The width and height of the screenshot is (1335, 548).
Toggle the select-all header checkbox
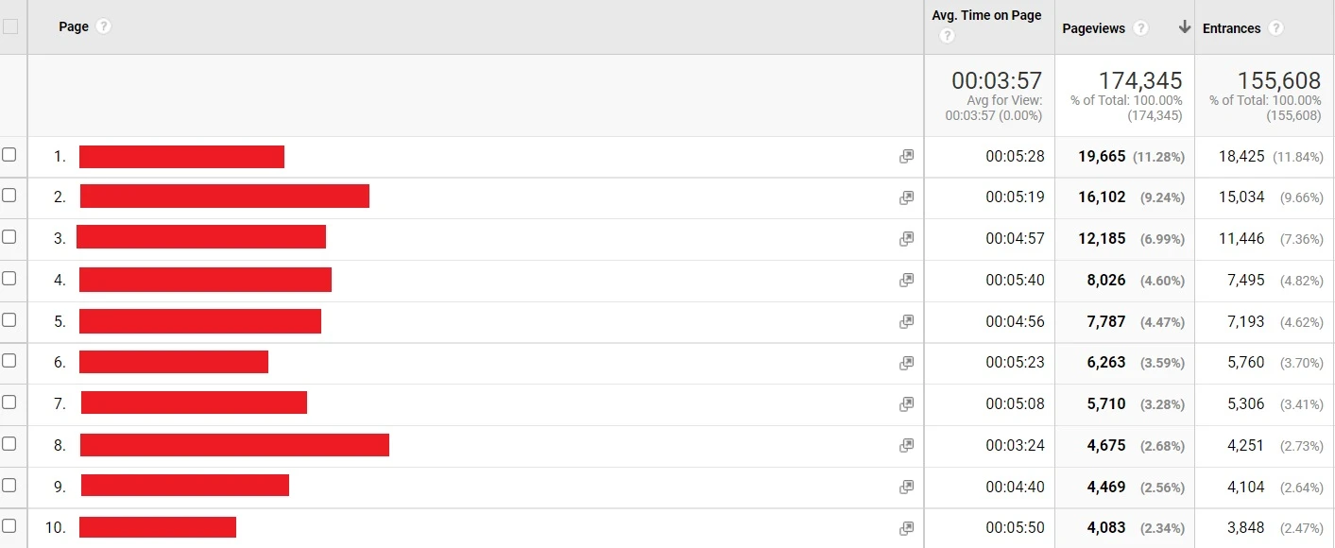pyautogui.click(x=9, y=26)
